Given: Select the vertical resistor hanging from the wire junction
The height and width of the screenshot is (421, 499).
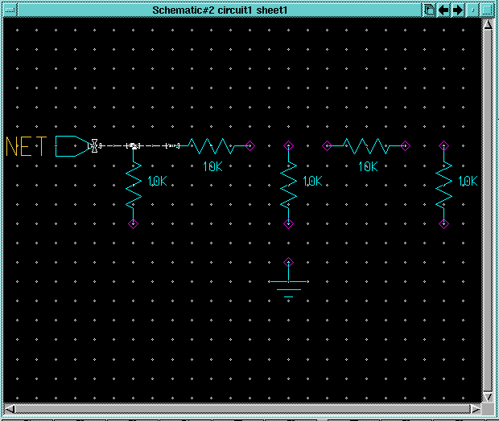Looking at the screenshot, I should pyautogui.click(x=134, y=186).
